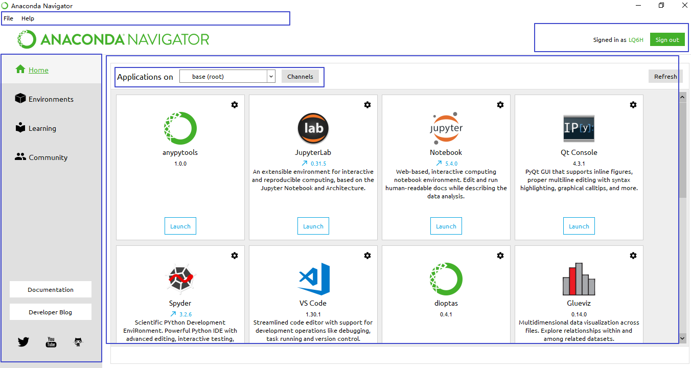The width and height of the screenshot is (691, 368).
Task: Open settings gear on Spyder card
Action: pos(235,256)
